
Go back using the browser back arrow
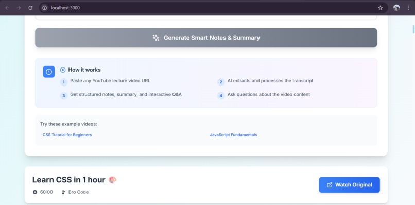coord(7,8)
